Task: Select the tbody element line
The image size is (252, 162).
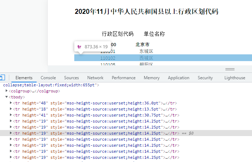Action: coord(17,97)
